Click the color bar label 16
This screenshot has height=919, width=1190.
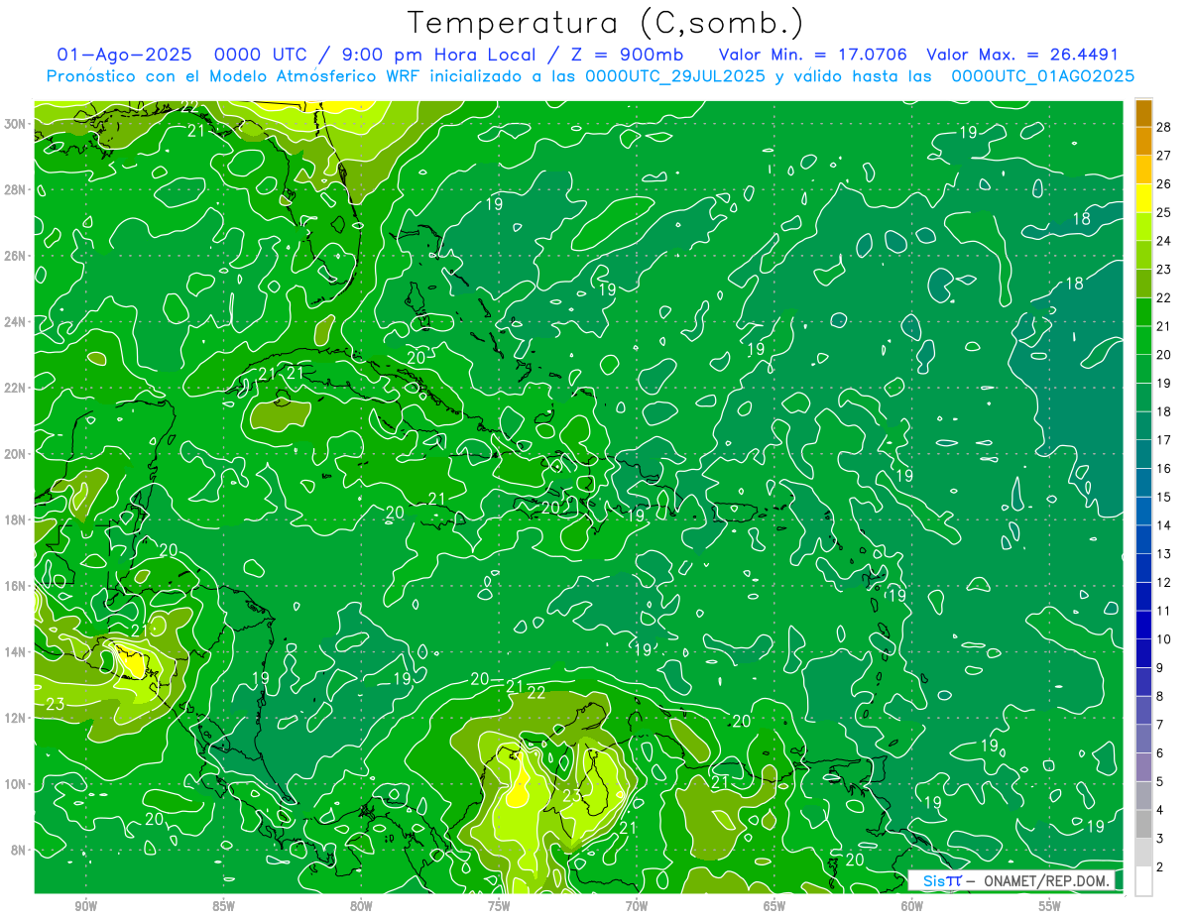(1164, 469)
